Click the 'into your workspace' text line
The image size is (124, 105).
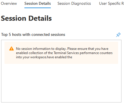[x=44, y=57]
